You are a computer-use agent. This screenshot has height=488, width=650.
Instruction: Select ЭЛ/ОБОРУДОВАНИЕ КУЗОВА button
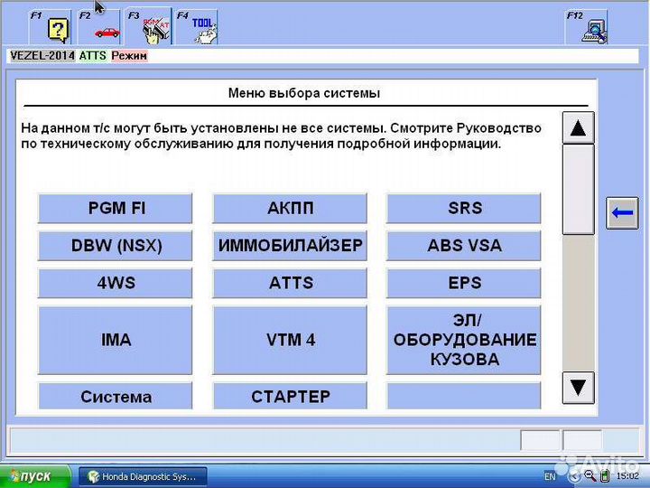click(464, 340)
